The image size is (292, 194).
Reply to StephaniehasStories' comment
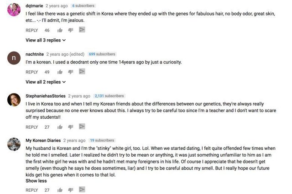[32, 127]
